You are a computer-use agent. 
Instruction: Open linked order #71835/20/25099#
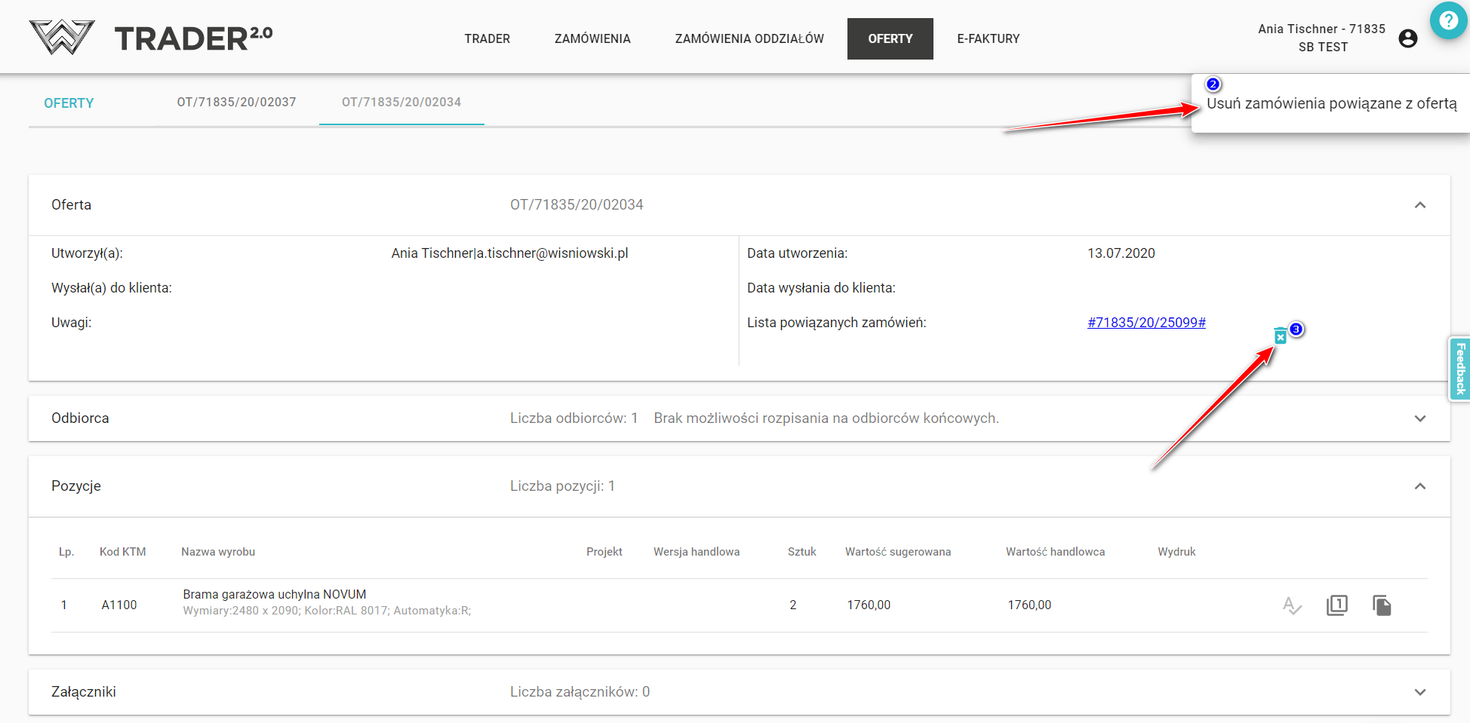1146,323
